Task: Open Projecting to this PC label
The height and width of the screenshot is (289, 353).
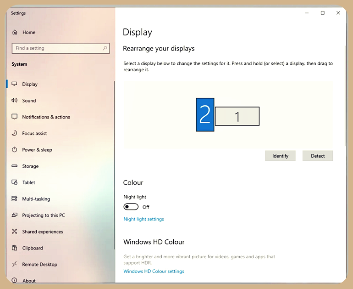Action: pyautogui.click(x=44, y=215)
